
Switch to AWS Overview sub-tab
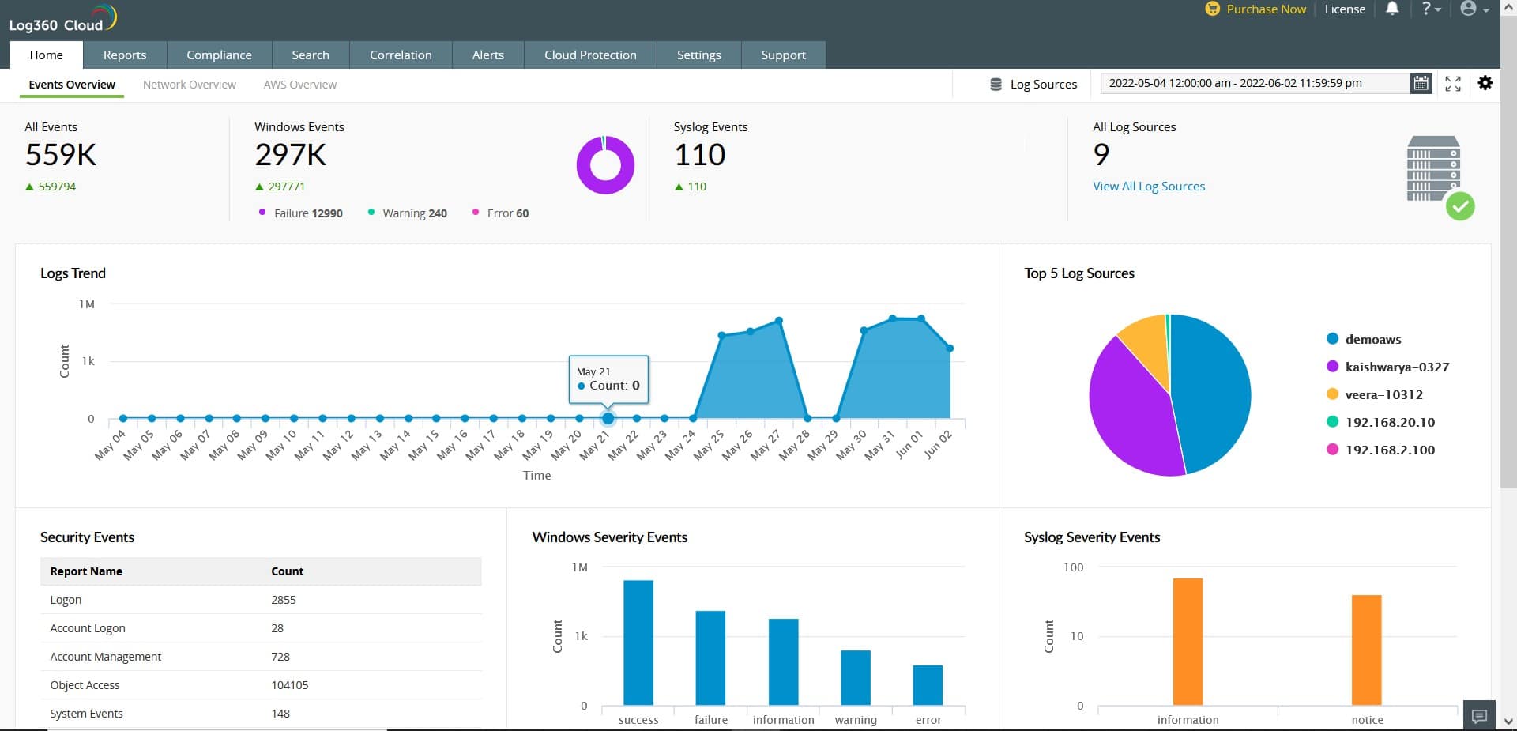[300, 85]
